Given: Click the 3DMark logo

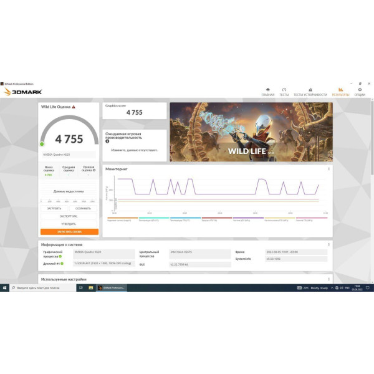Looking at the screenshot, I should [x=23, y=92].
